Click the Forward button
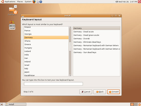141x106 pixels. click(x=114, y=92)
